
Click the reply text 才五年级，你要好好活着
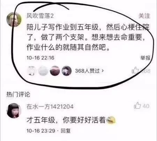(66, 120)
